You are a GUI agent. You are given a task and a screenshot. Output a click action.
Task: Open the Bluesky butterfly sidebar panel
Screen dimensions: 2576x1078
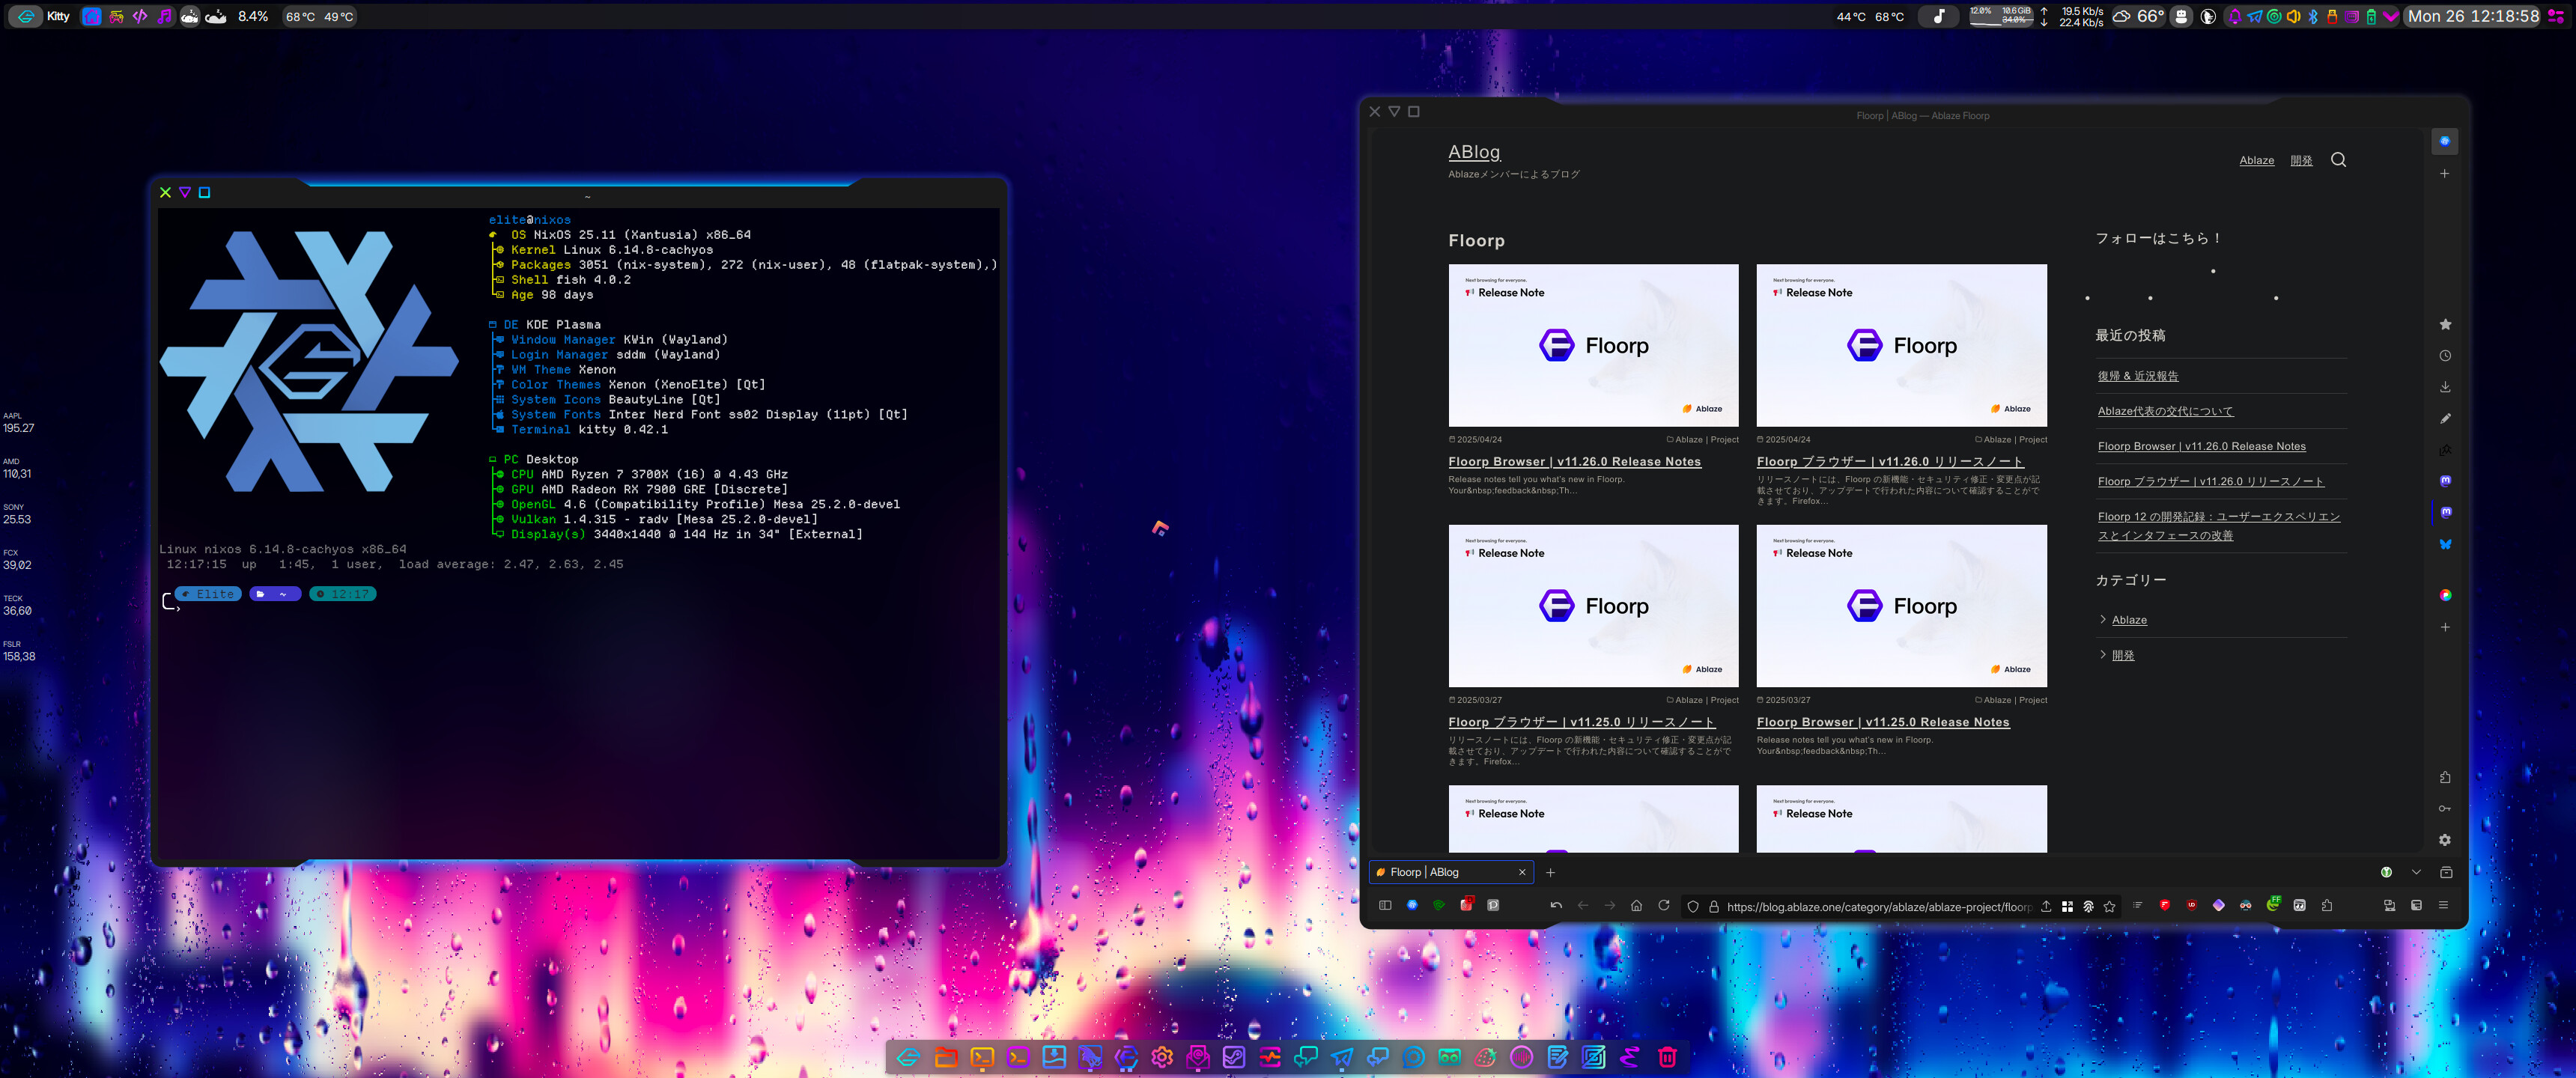point(2445,544)
